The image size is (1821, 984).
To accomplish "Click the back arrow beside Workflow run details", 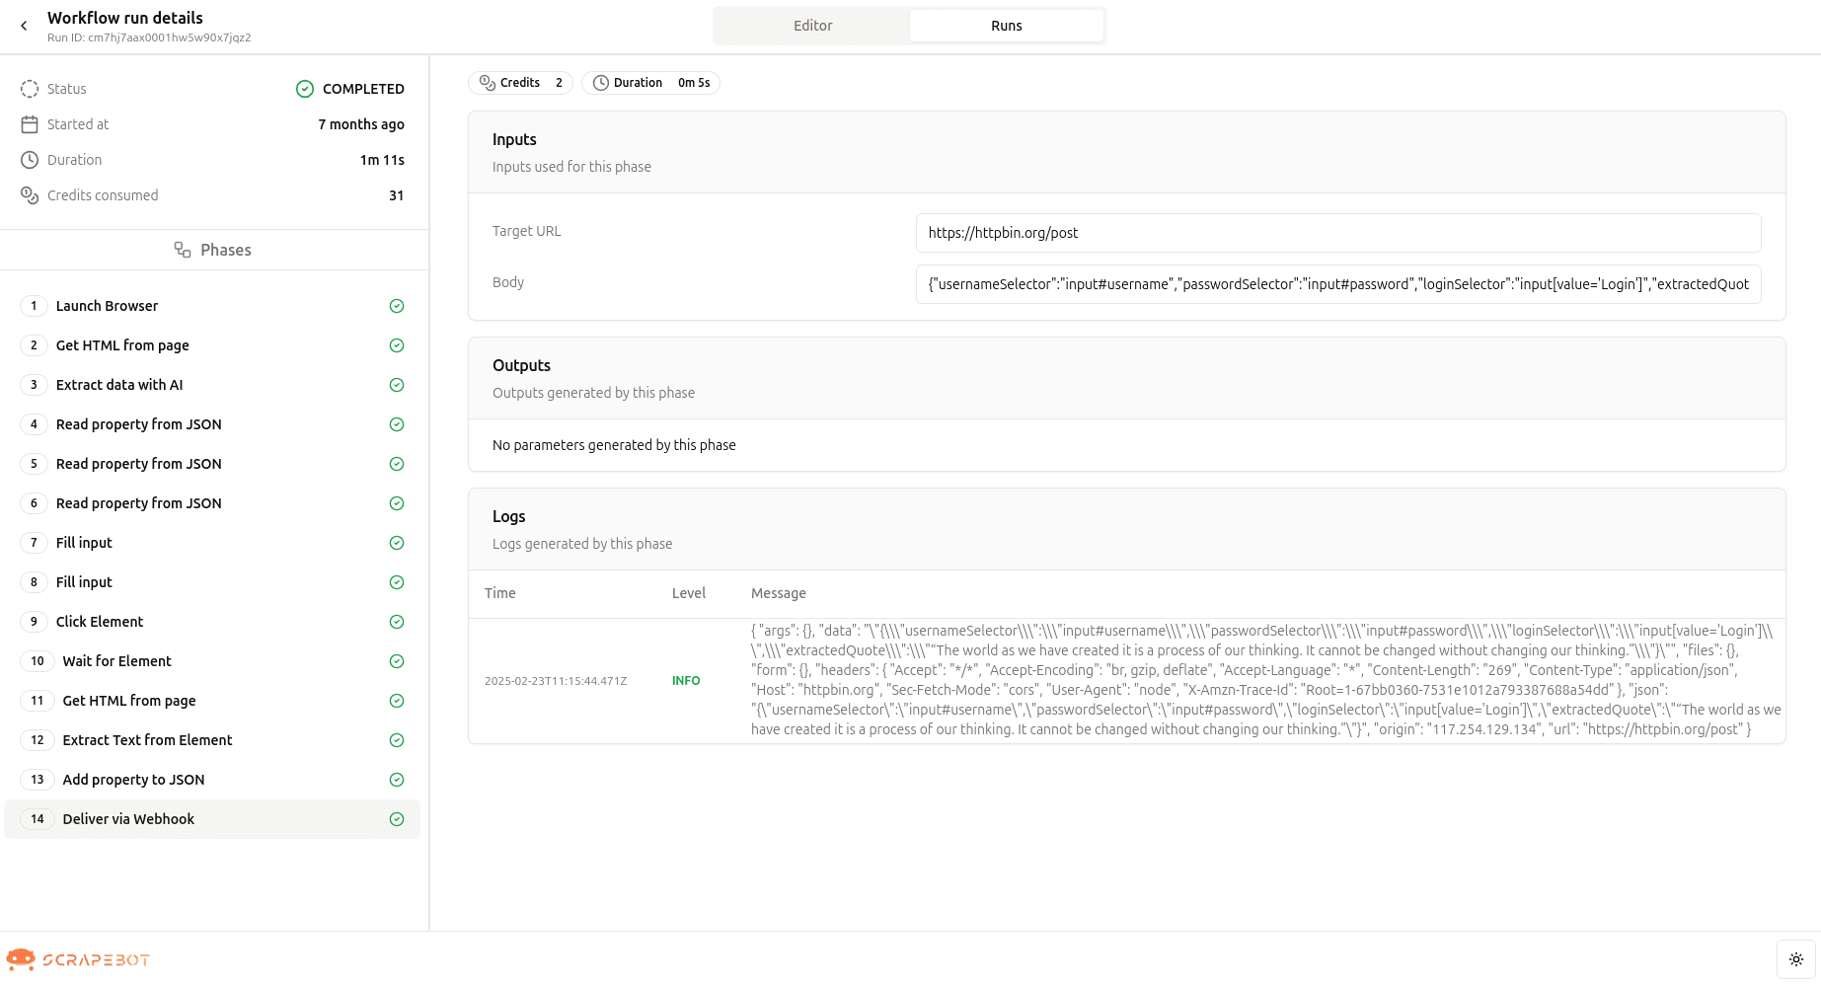I will coord(25,26).
